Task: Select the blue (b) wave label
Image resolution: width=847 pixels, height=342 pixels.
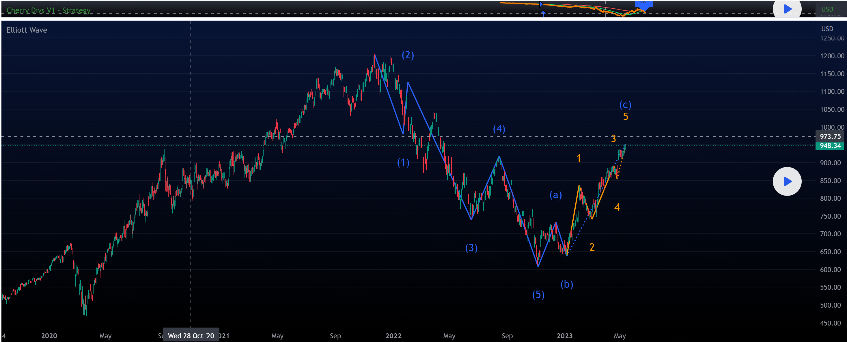Action: point(566,284)
